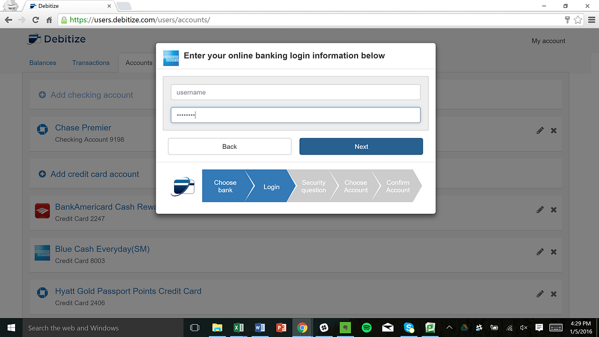Open Chrome hamburger menu
The image size is (599, 337).
[x=592, y=20]
